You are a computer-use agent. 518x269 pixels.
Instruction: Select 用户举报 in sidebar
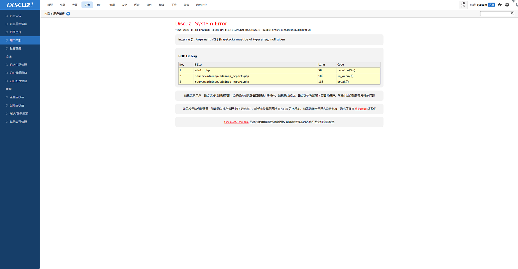[20, 40]
